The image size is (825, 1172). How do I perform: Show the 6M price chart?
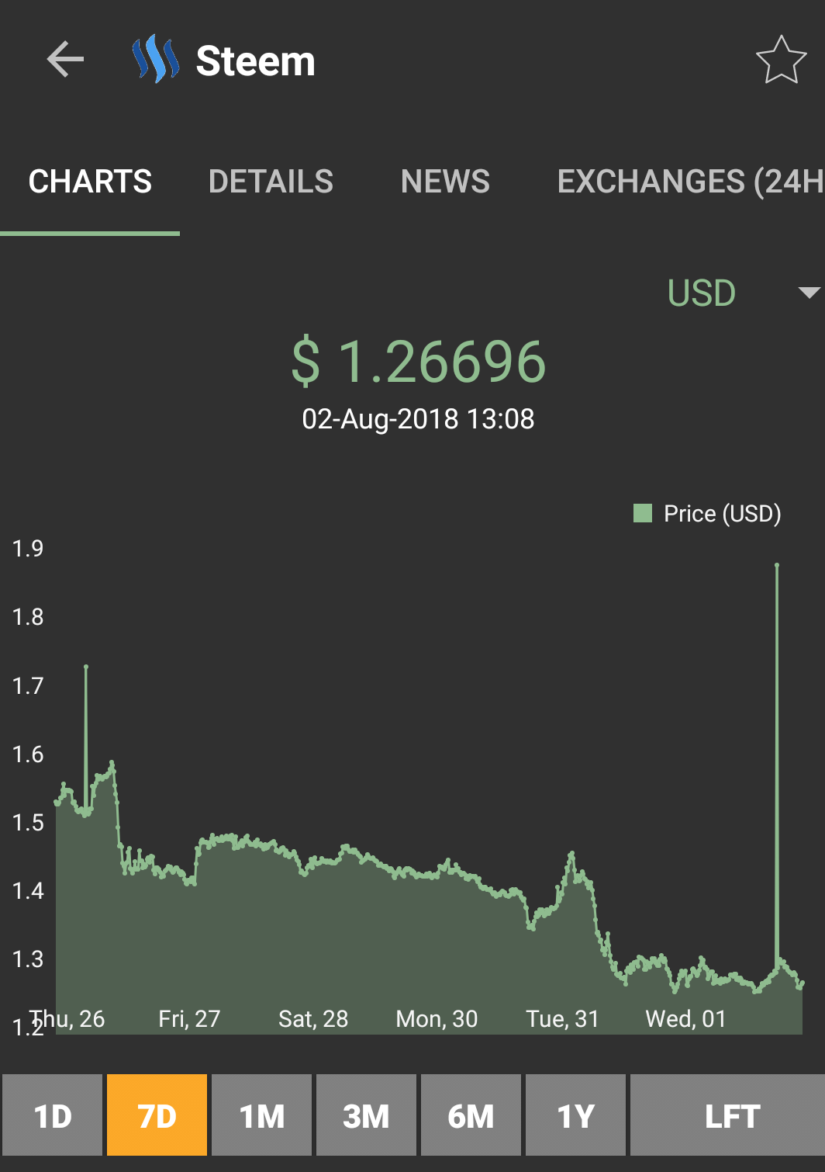[x=471, y=1115]
